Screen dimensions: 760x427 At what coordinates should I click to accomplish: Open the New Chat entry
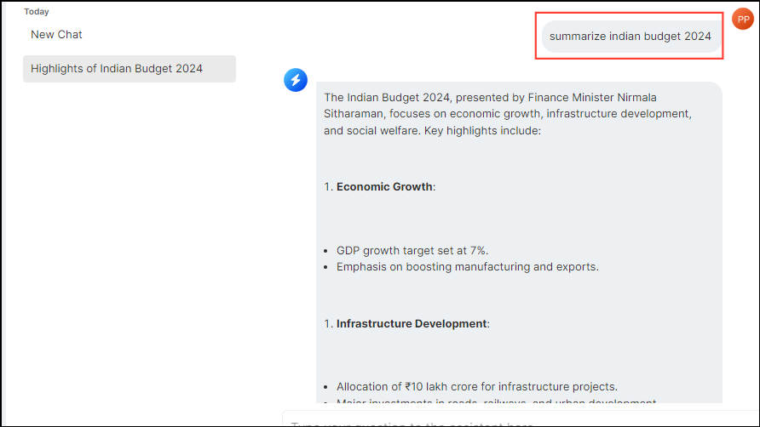(x=56, y=35)
